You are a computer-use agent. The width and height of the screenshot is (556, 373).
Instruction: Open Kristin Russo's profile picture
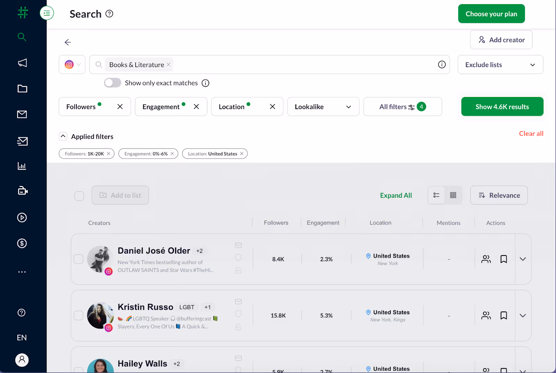(100, 316)
